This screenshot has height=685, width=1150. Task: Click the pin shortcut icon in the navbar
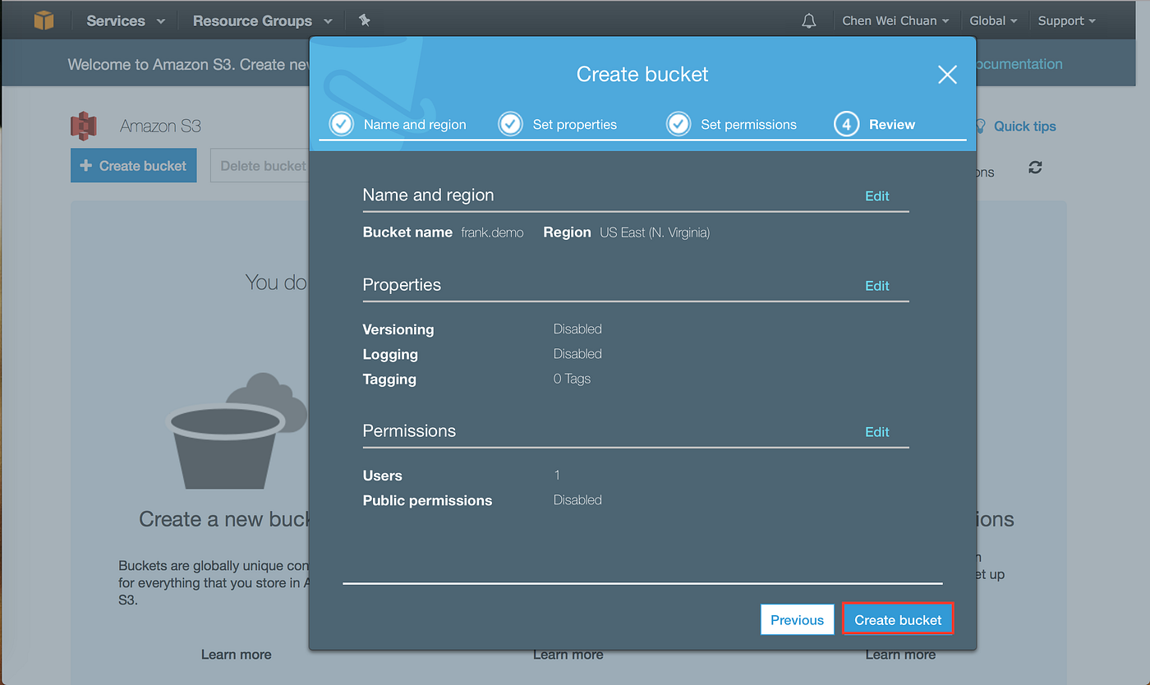[x=365, y=21]
